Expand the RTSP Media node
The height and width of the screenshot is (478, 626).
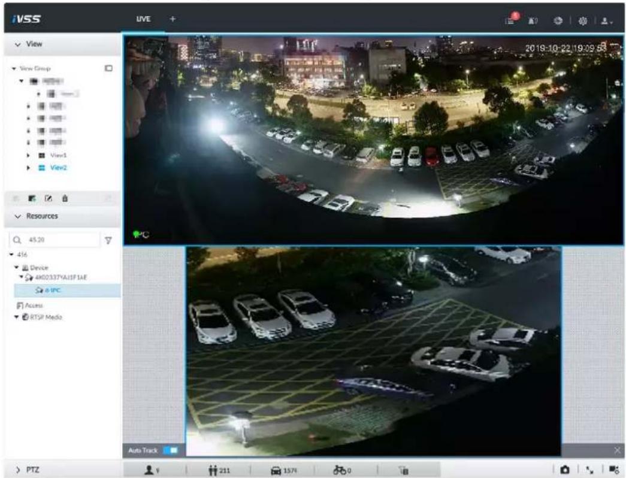tap(17, 317)
